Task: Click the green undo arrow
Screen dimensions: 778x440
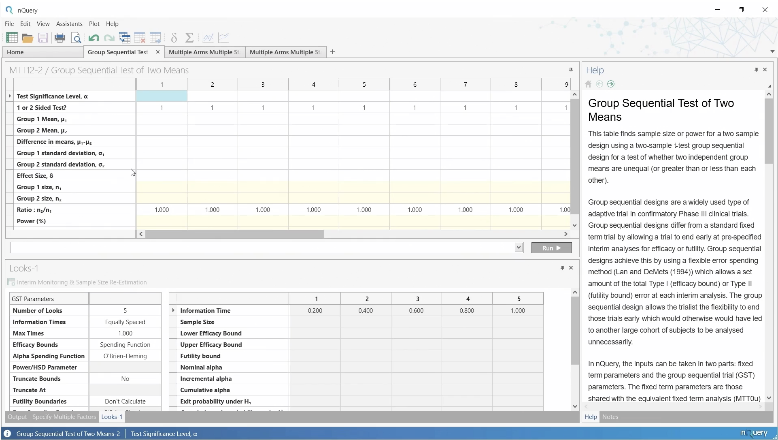Action: (x=94, y=38)
